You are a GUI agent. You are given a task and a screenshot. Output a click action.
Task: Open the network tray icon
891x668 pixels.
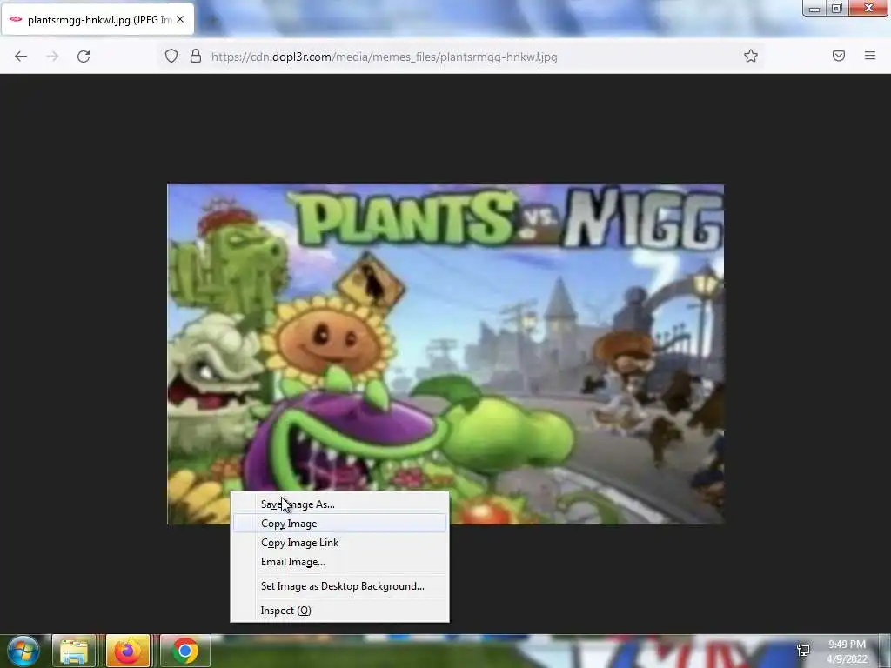pyautogui.click(x=803, y=651)
